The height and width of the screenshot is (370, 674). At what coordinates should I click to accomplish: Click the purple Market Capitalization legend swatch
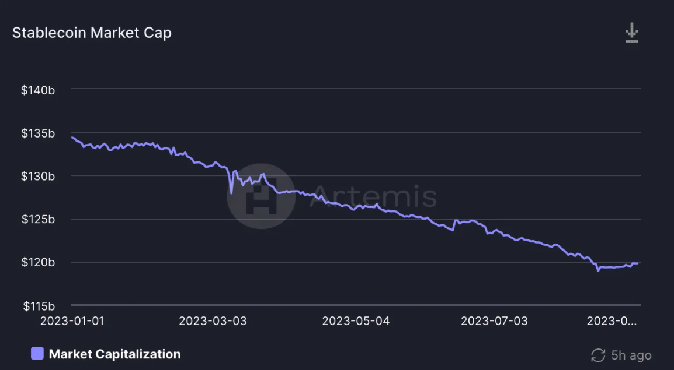tap(37, 353)
